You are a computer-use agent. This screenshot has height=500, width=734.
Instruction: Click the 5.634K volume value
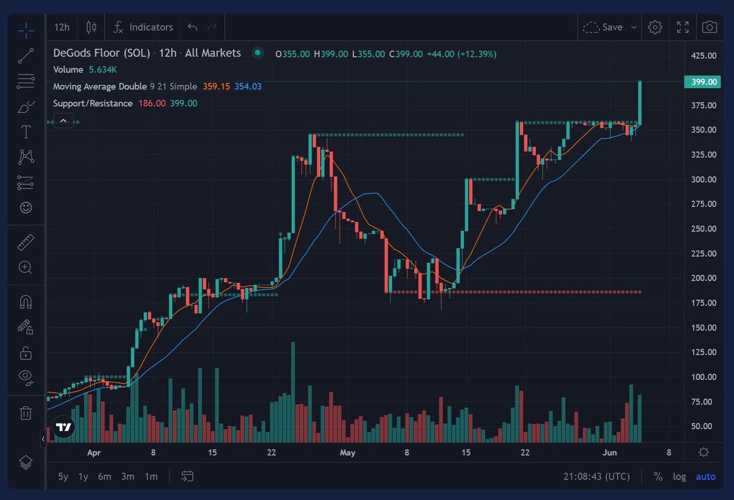coord(104,70)
